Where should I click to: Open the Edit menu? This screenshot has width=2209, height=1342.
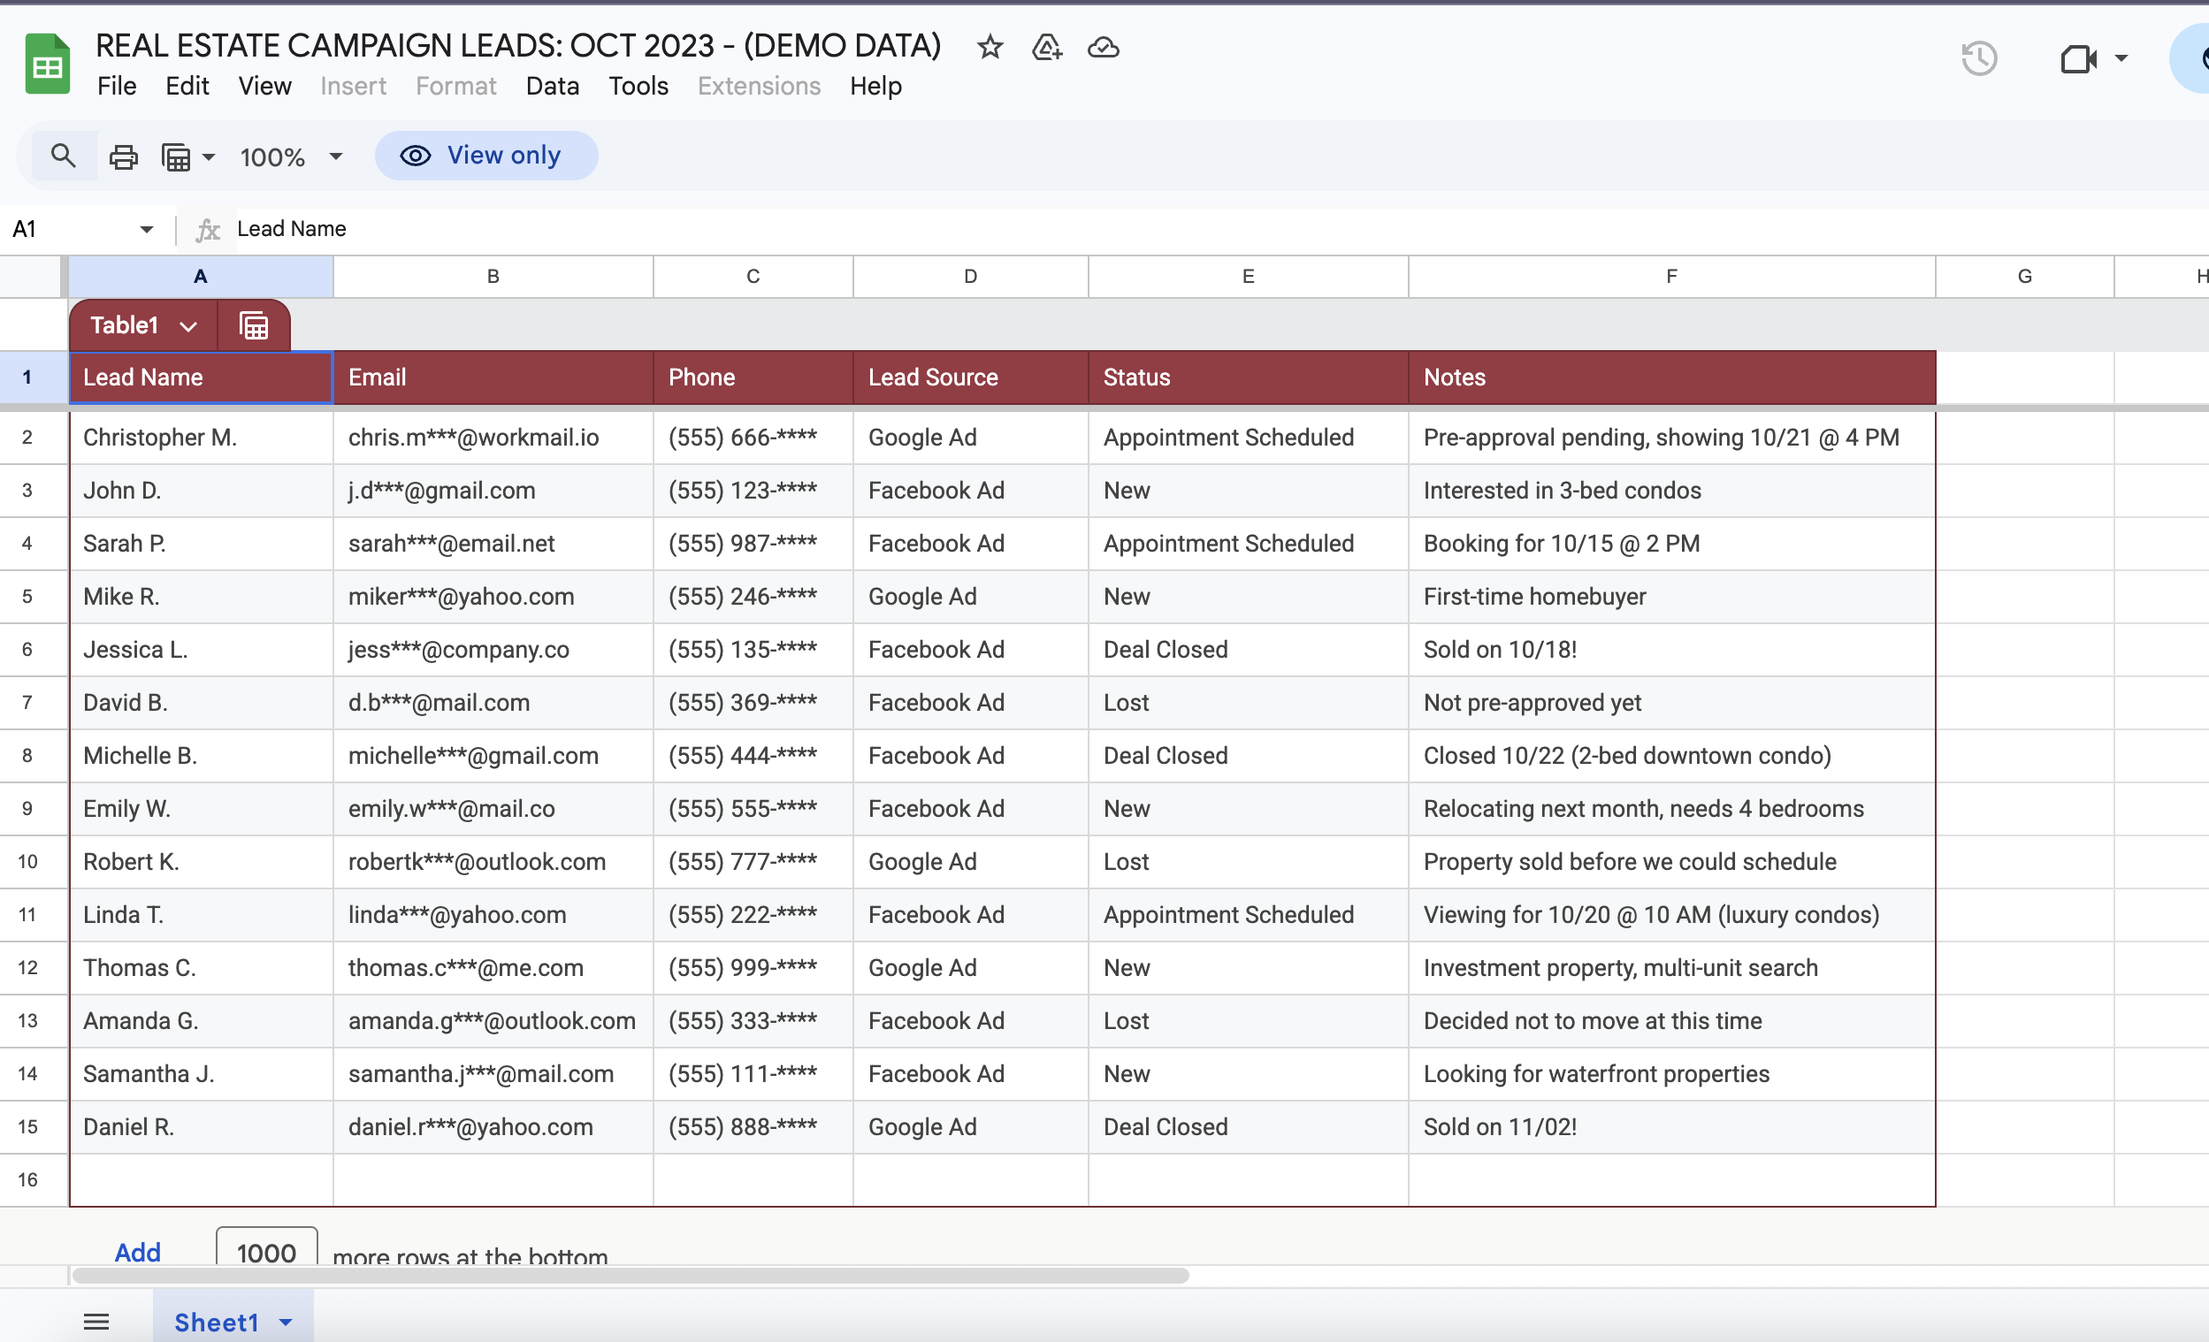click(x=187, y=86)
